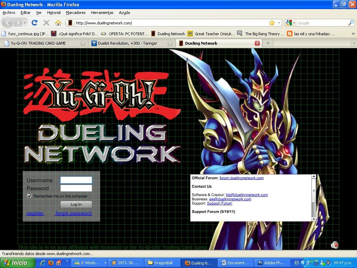Email ew@duelingnetwork.com link
Viewport: 357px width, 268px height.
[x=230, y=199]
